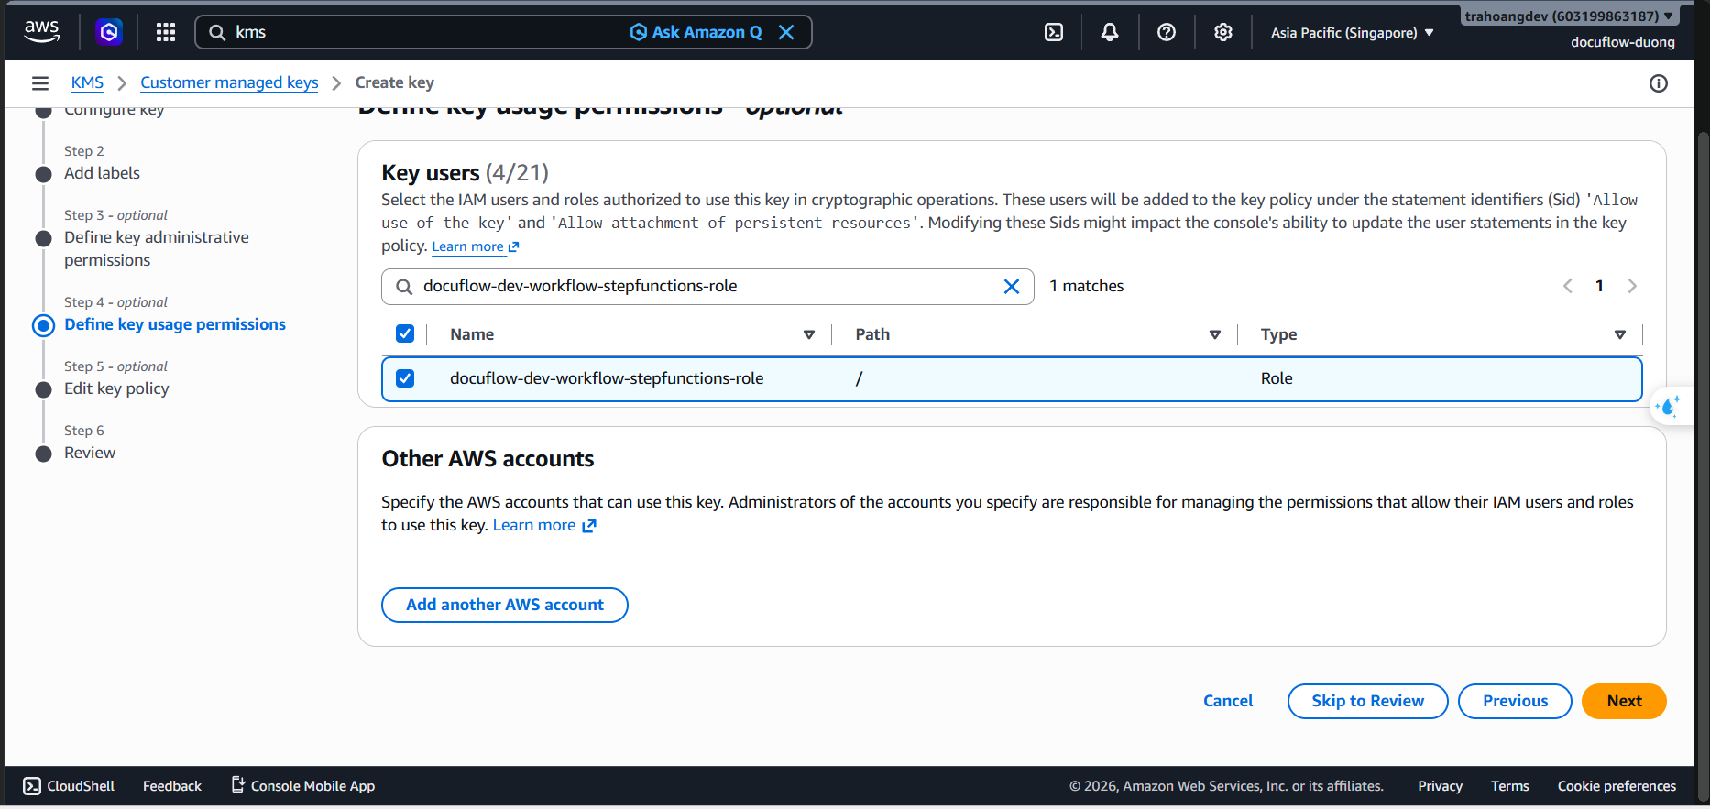Click the Previous button
Screen dimensions: 1710x809
click(1515, 701)
